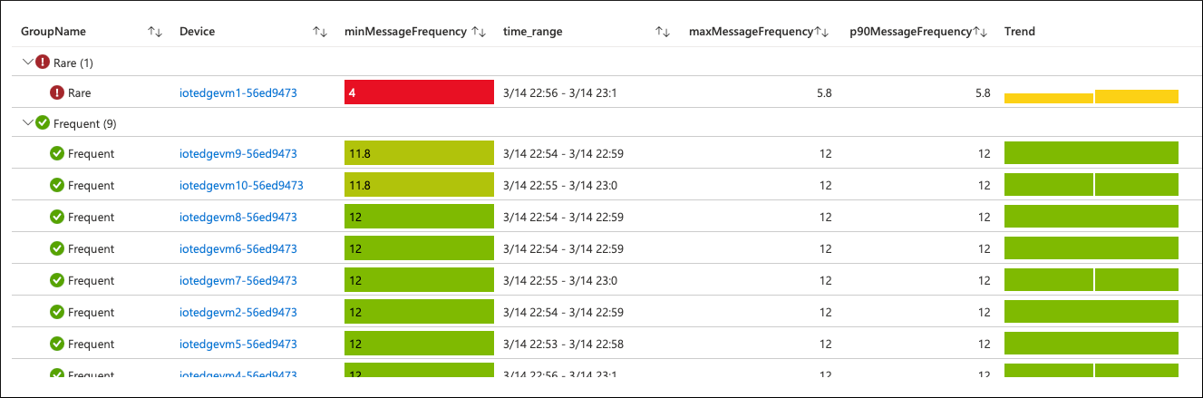Click green trend bar for iotedgevm7

click(x=1091, y=281)
